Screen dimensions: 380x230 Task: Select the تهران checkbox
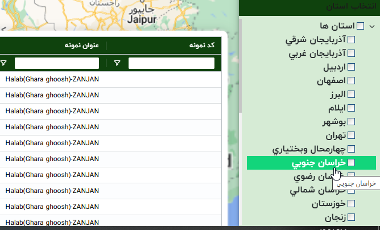coord(351,135)
